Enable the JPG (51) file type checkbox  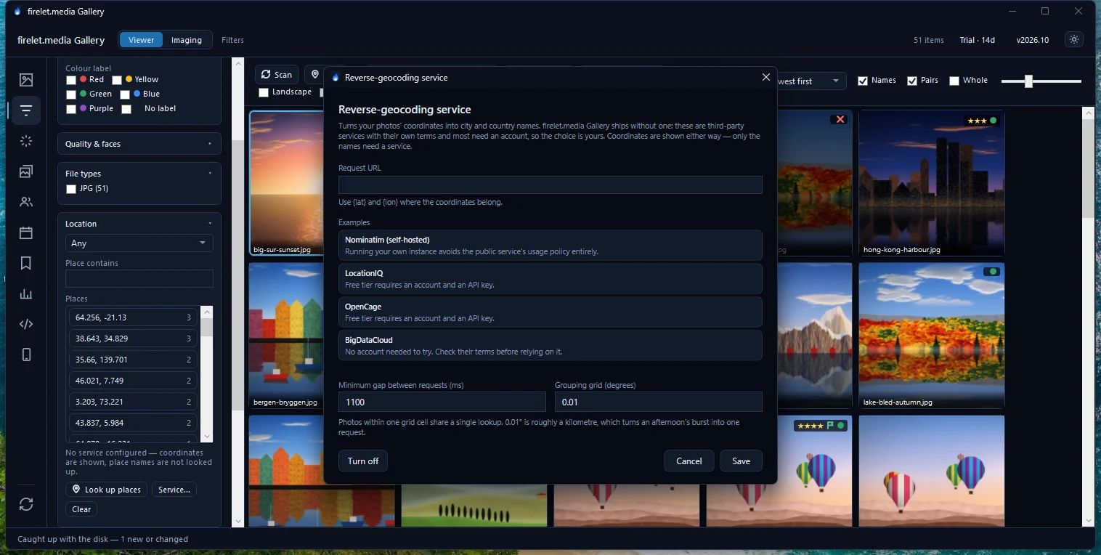click(x=71, y=189)
